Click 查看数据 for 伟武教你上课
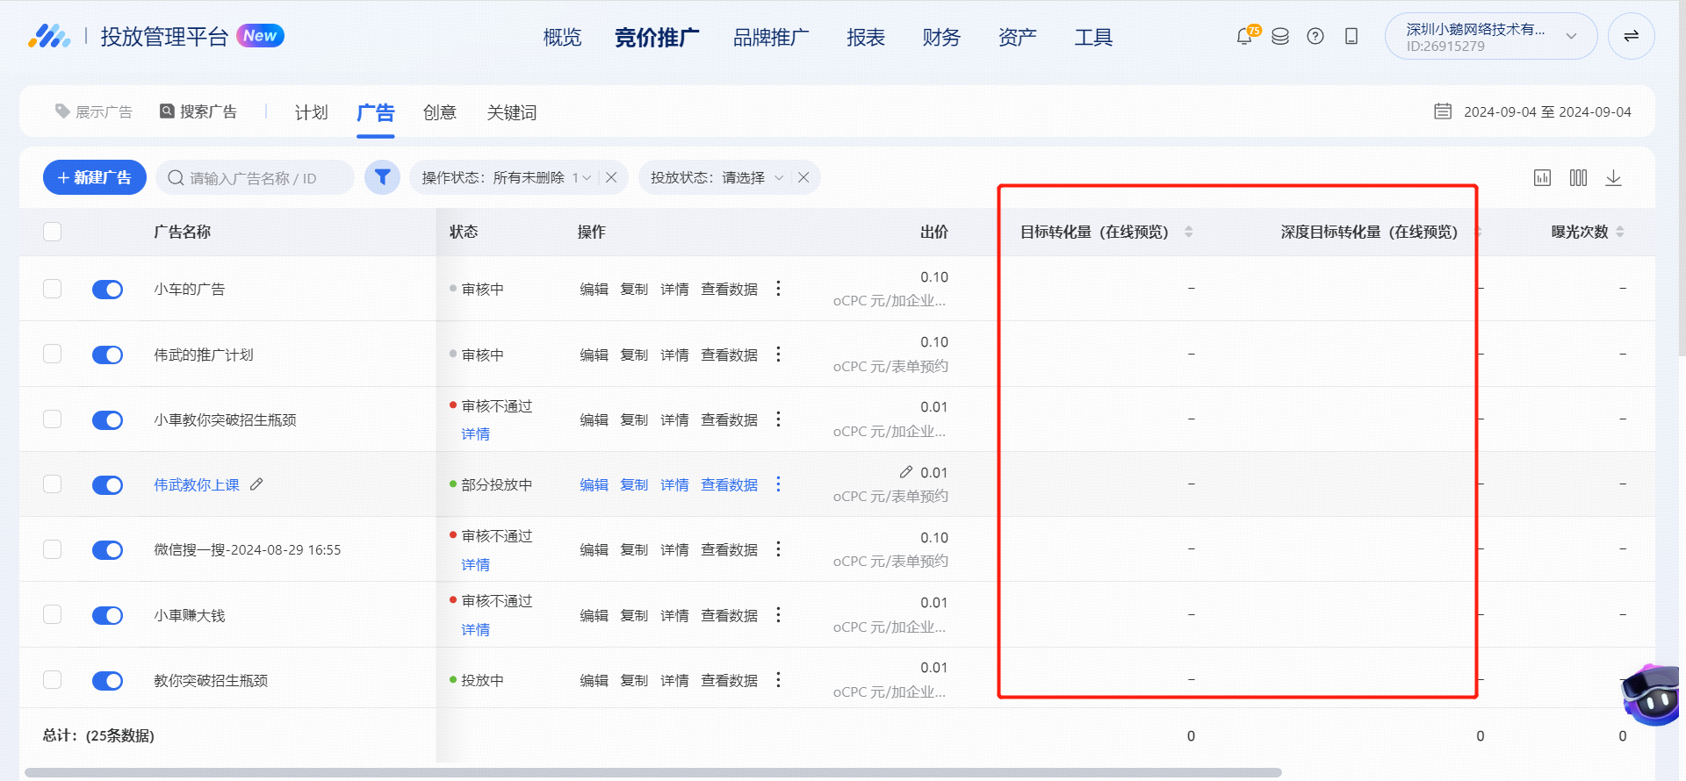Screen dimensions: 1686x781 pos(729,484)
